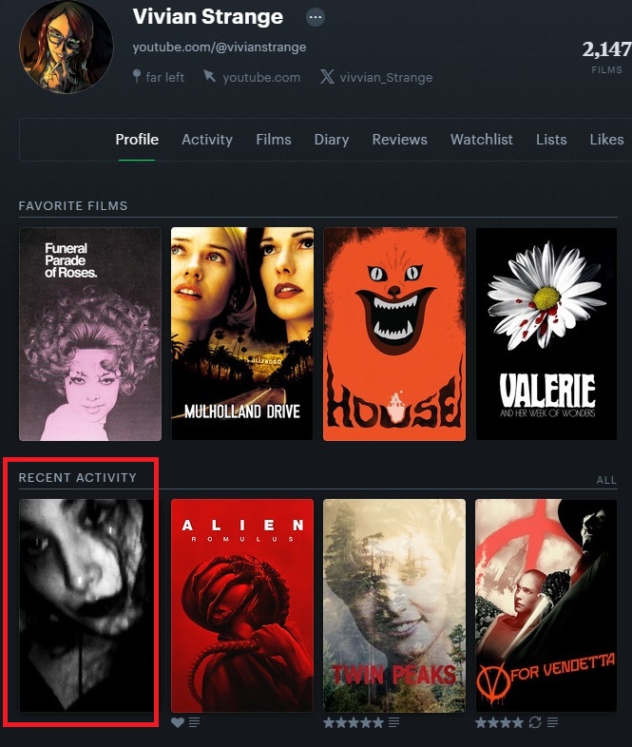
Task: Click the cursor icon beside youtube.com
Action: point(209,76)
